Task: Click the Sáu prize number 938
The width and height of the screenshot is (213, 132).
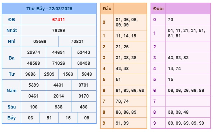Action: [x=58, y=107]
